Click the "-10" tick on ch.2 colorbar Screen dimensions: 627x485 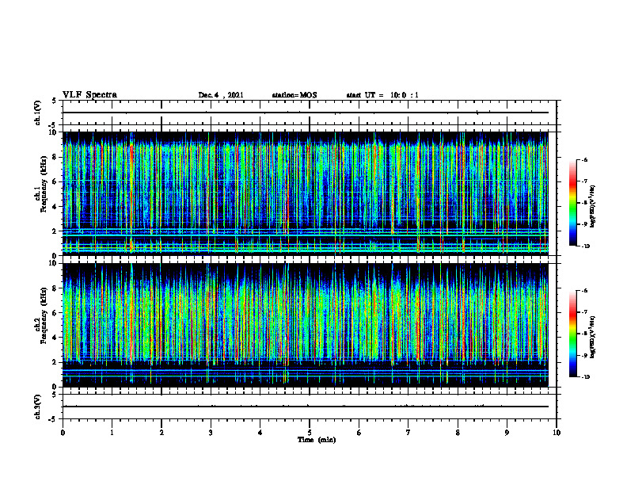coord(586,377)
